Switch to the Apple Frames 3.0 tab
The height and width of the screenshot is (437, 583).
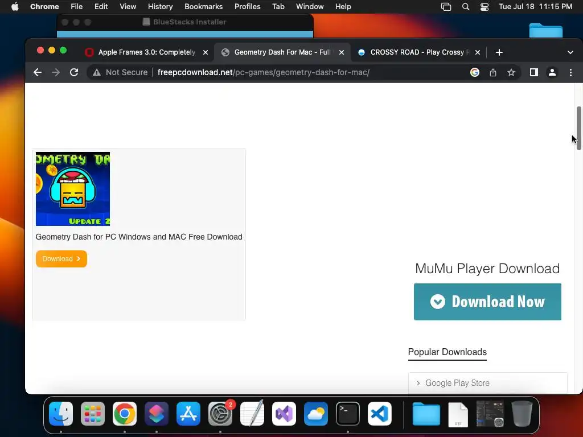click(x=146, y=52)
